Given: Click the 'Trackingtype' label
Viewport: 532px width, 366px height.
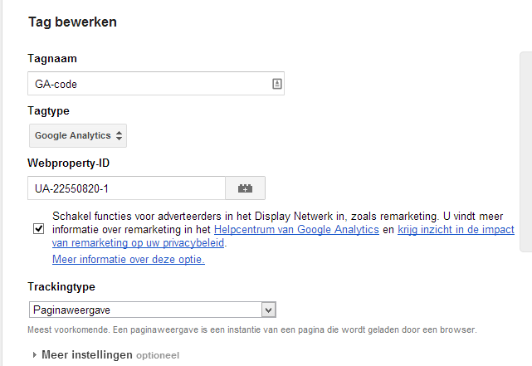Looking at the screenshot, I should click(61, 287).
